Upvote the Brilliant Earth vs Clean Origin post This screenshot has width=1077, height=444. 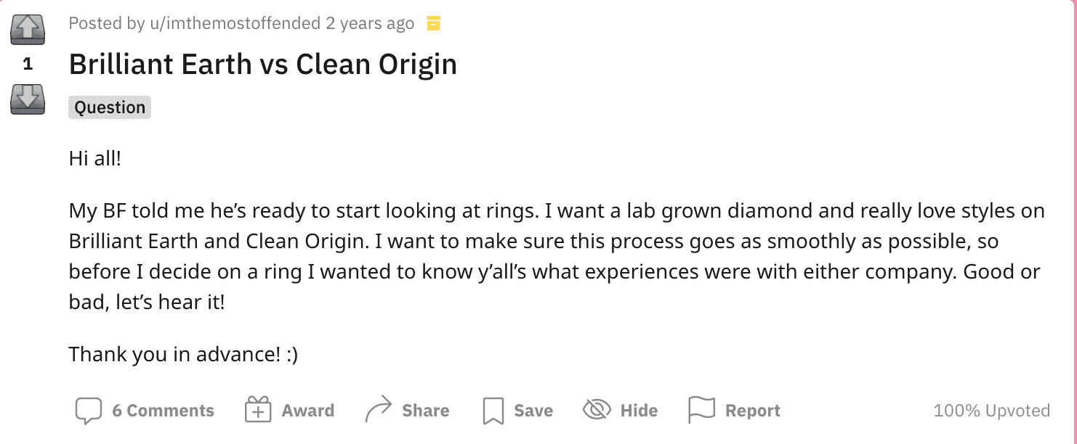[28, 30]
